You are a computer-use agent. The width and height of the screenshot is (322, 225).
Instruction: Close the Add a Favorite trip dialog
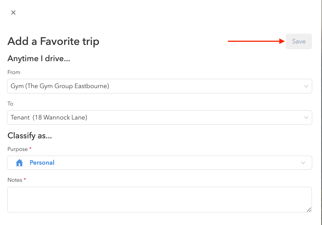[x=13, y=12]
